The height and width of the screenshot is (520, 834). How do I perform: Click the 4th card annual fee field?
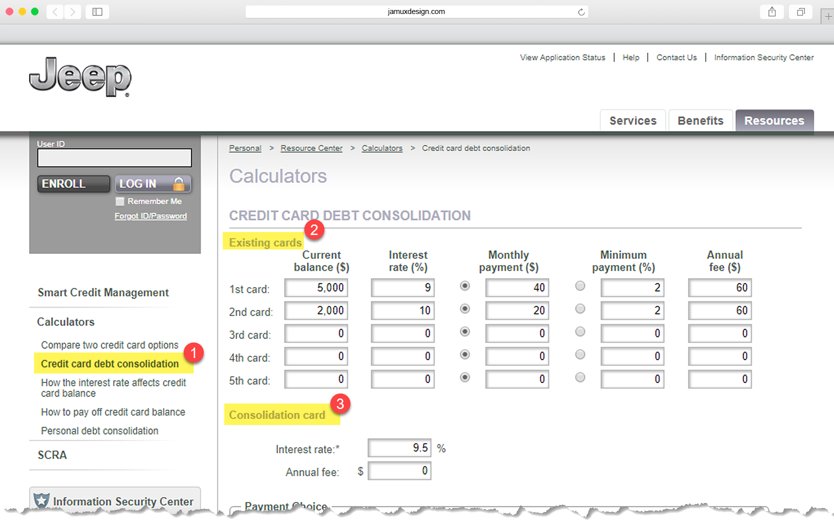tap(720, 356)
